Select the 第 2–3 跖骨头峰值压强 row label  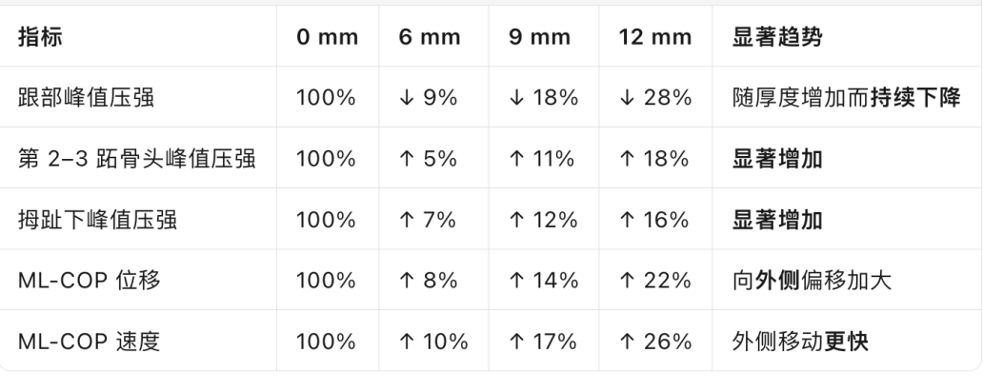pos(136,158)
